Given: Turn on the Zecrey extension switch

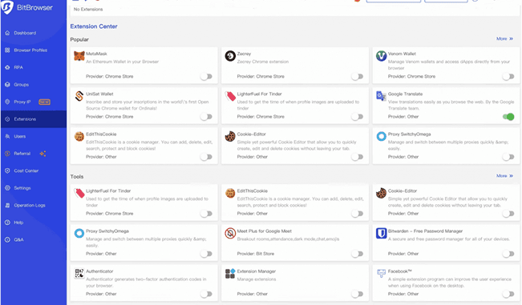Looking at the screenshot, I should click(357, 76).
